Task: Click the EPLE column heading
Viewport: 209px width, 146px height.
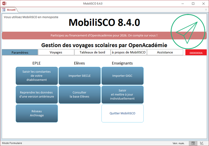Action: coord(37,63)
